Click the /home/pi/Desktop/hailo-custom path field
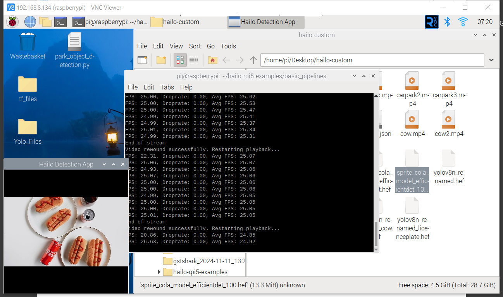This screenshot has width=503, height=297. (x=372, y=60)
